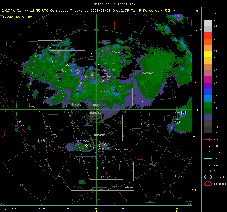Click the Okotoks label
Image resolution: width=227 pixels, height=212 pixels.
click(x=101, y=168)
